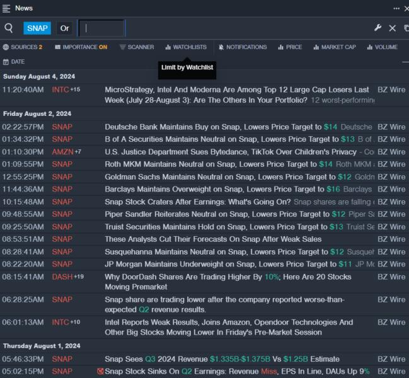
Task: Open Intel Reports Weak Results headline
Action: [x=229, y=327]
